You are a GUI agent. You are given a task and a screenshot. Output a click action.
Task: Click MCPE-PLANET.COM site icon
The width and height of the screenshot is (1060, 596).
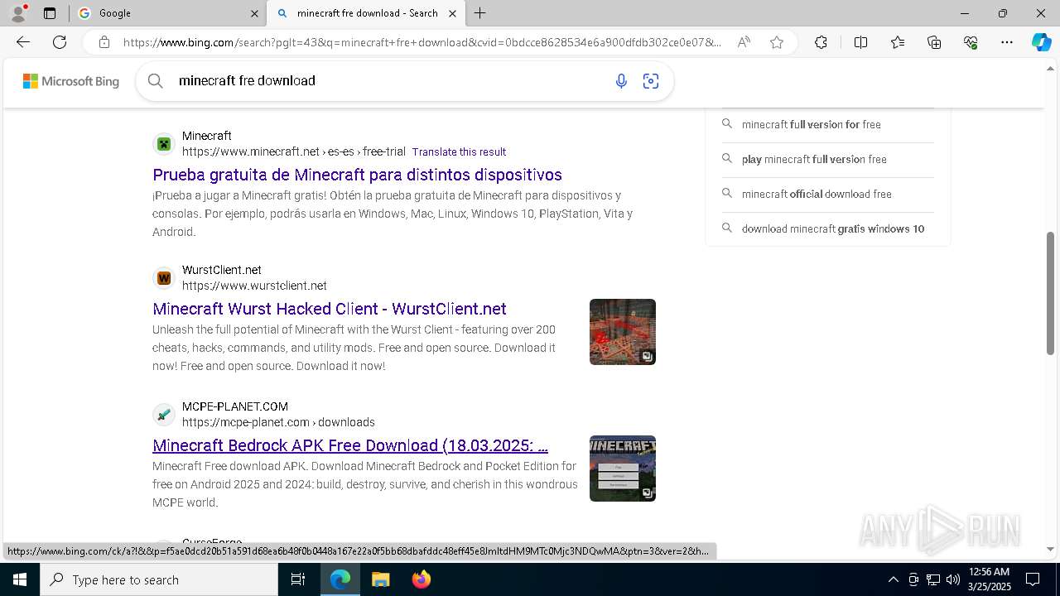point(164,414)
